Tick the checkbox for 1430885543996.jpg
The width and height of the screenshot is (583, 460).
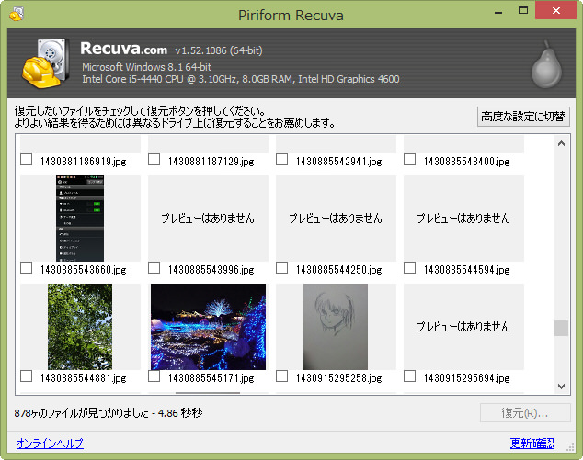pyautogui.click(x=154, y=268)
